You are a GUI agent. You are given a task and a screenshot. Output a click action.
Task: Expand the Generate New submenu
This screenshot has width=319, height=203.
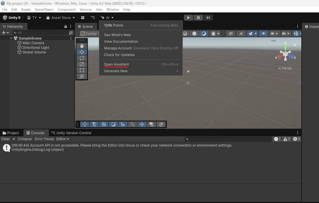[141, 71]
